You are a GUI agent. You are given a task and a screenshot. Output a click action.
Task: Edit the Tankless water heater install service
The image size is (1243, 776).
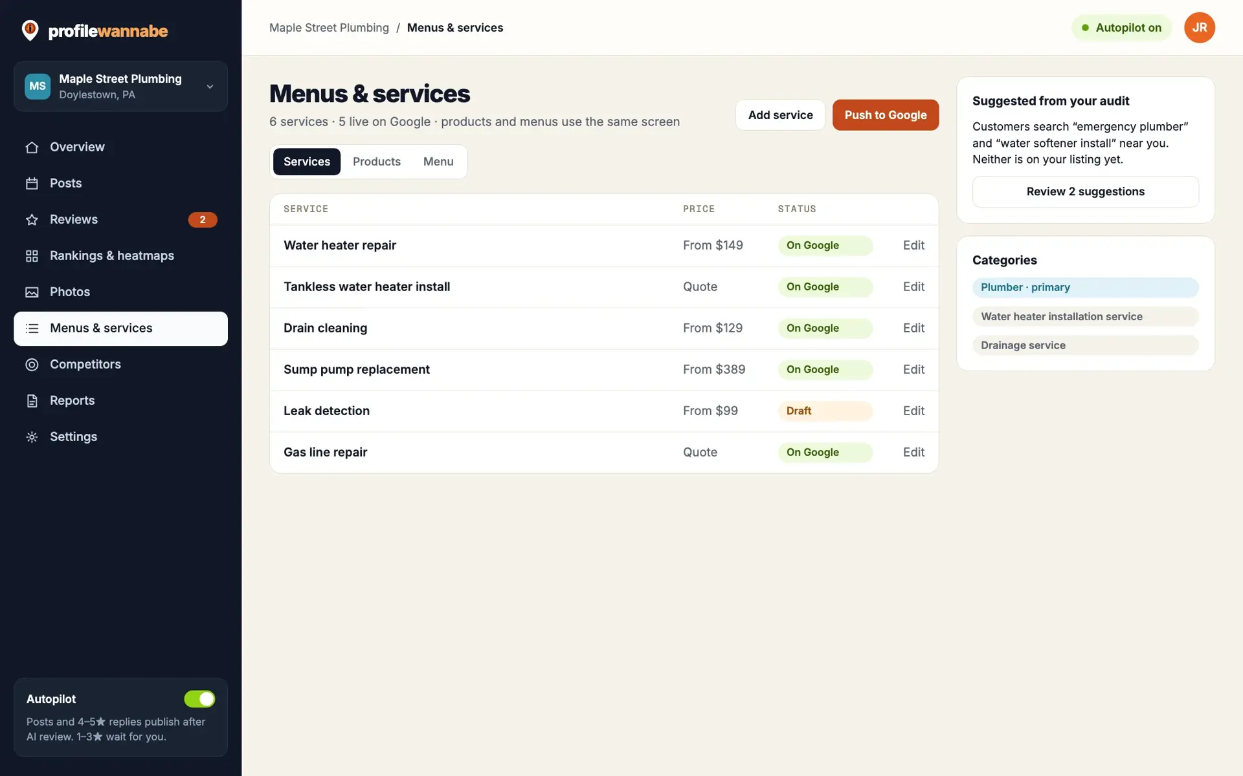point(913,287)
